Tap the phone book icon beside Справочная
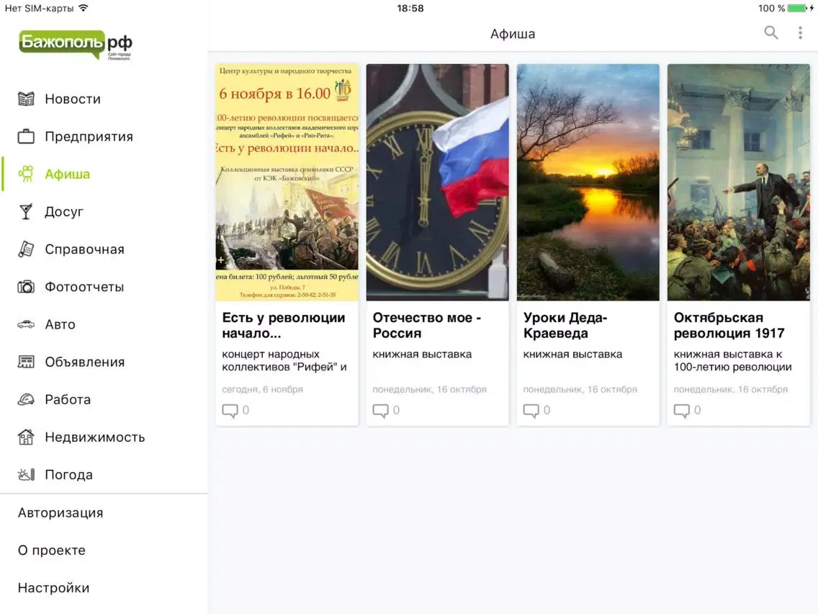Image resolution: width=818 pixels, height=614 pixels. 26,249
